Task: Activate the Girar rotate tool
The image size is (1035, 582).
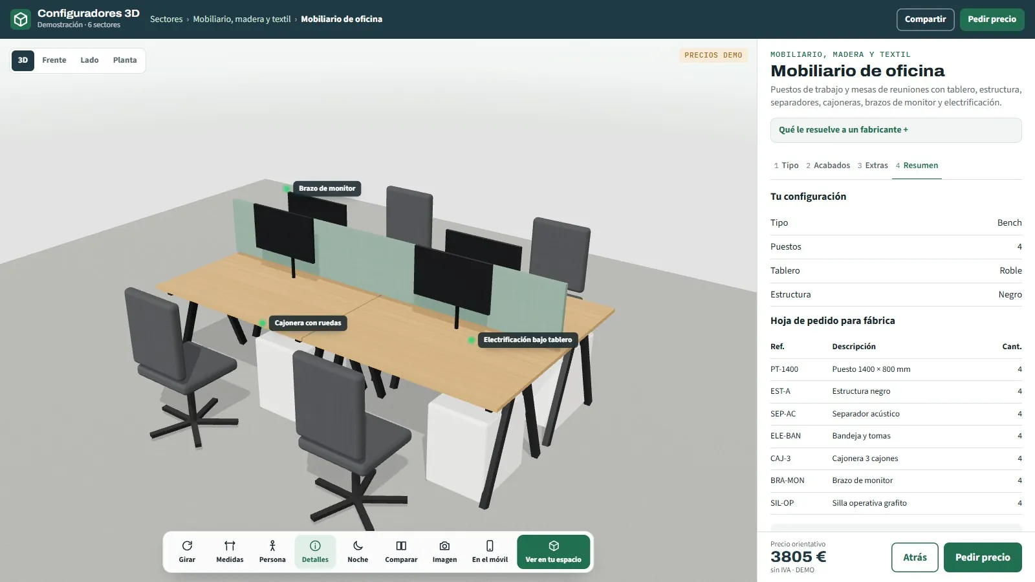Action: [187, 552]
